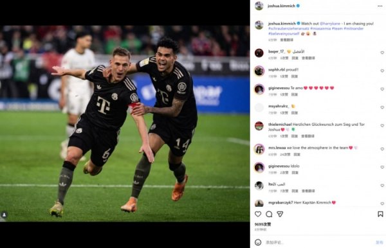Open joshua.kimmich profile picture in header

[x=259, y=6]
